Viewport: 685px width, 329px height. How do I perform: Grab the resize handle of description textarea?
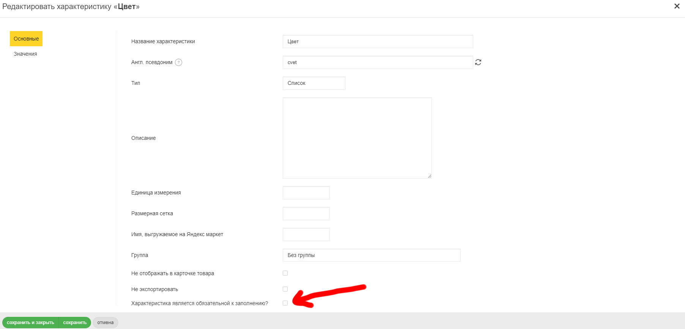tap(430, 176)
